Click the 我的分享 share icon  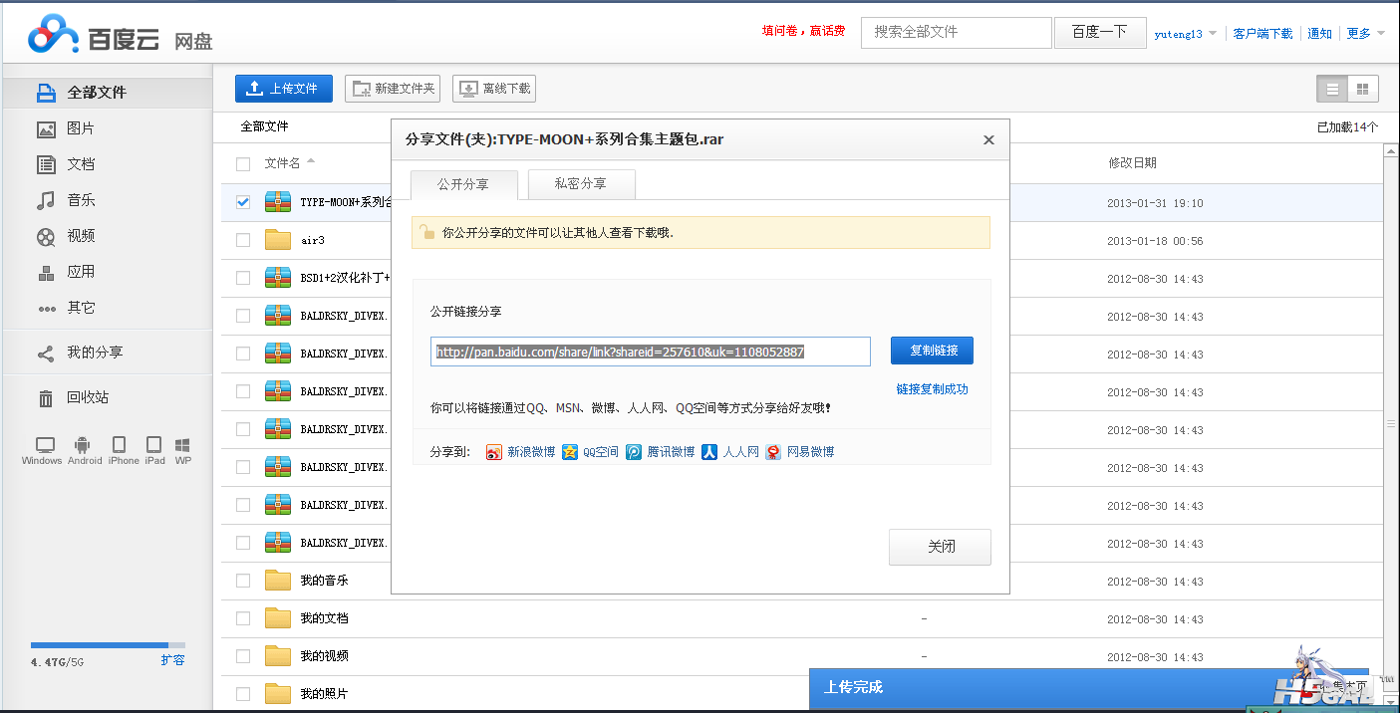click(x=46, y=353)
